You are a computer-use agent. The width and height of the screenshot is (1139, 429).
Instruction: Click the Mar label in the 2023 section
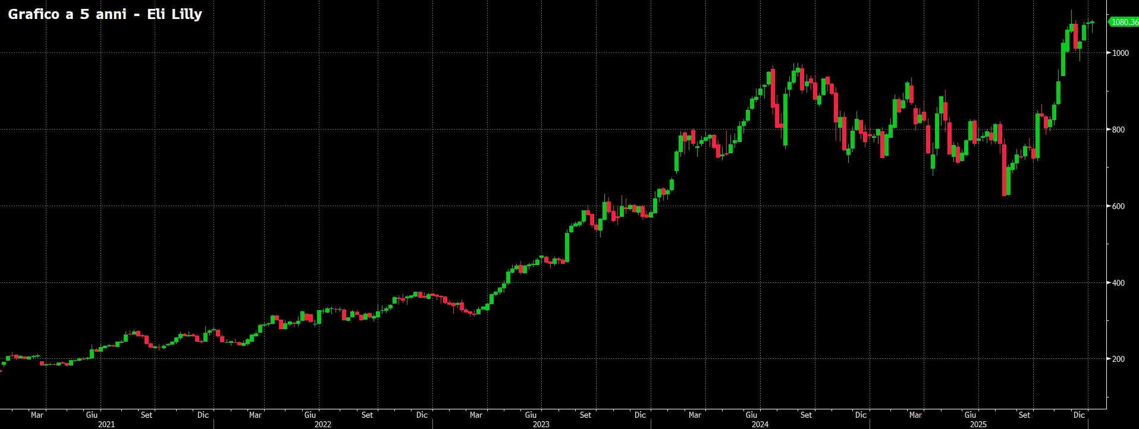476,415
